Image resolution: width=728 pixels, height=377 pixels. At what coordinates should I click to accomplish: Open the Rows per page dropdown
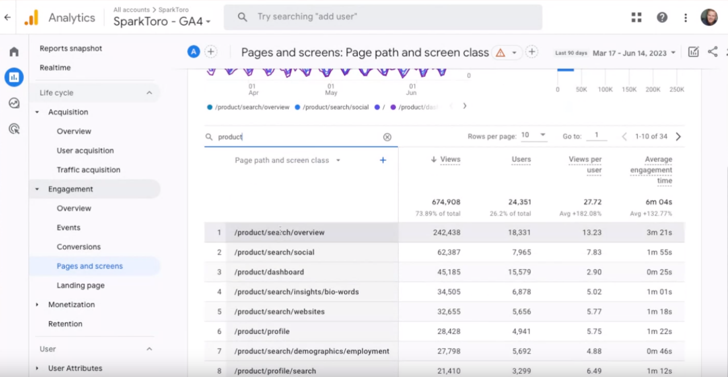coord(534,135)
